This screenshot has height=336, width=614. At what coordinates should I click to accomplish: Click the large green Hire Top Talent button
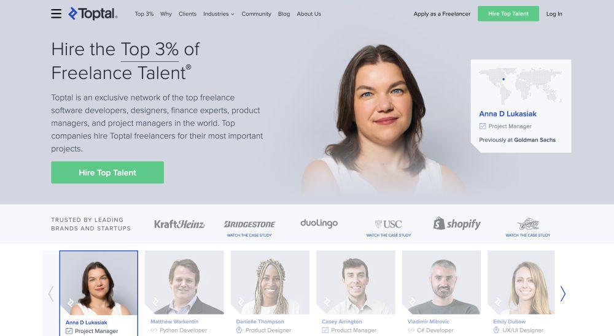(107, 172)
